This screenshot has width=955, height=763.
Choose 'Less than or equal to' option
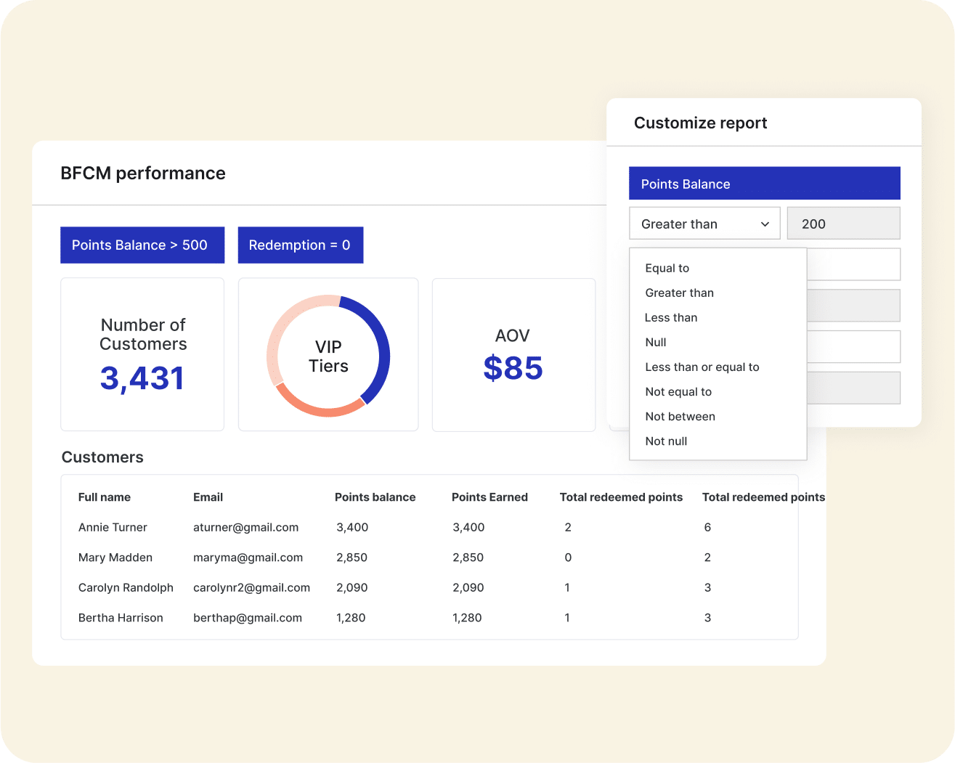702,367
